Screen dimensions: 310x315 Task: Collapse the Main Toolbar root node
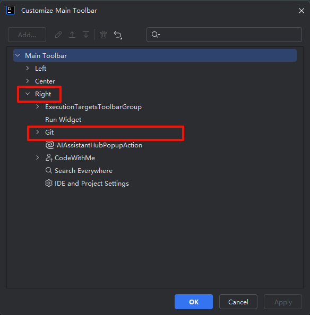[x=18, y=55]
